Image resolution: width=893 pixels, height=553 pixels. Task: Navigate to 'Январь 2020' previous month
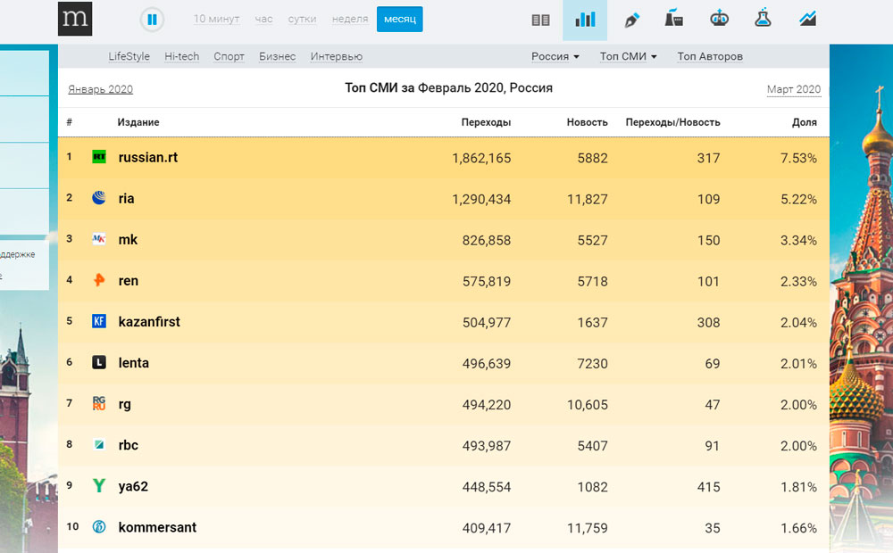coord(100,89)
